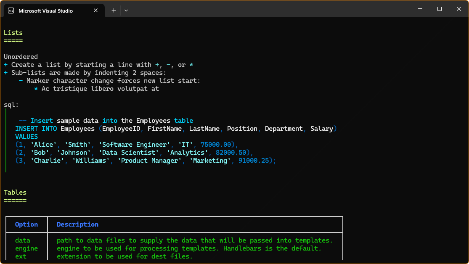Click the "Unordered" label
The image size is (469, 264).
pos(21,57)
